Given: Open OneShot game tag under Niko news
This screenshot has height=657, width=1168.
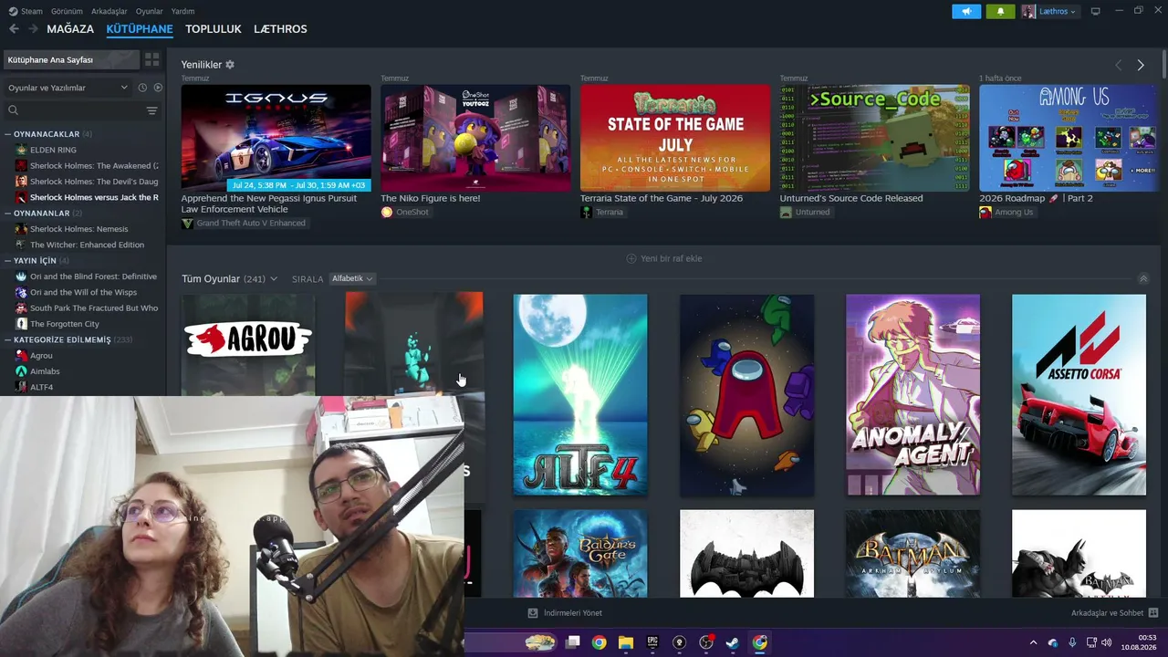Looking at the screenshot, I should point(404,213).
